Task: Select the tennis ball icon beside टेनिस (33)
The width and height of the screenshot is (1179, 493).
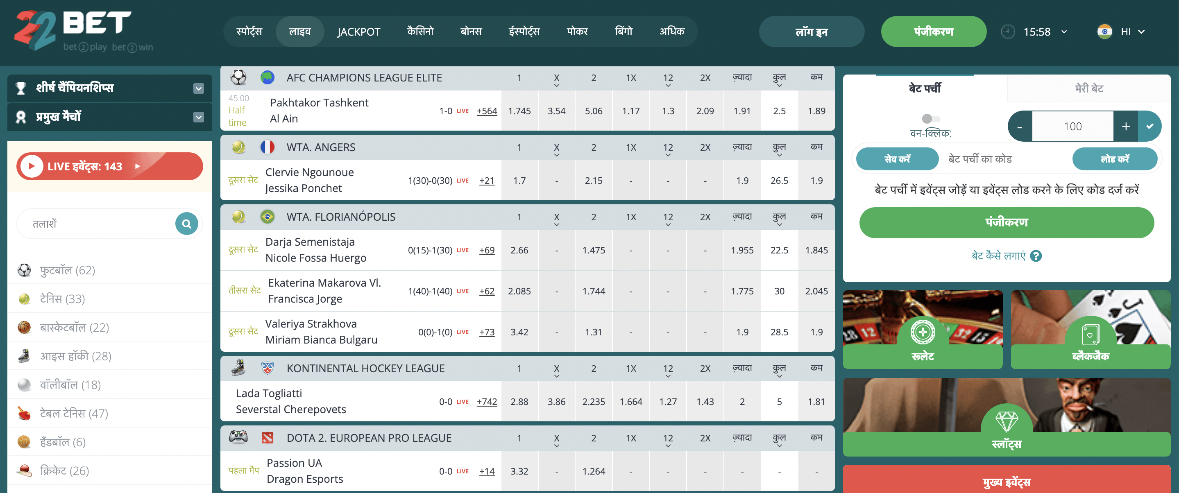Action: point(24,299)
